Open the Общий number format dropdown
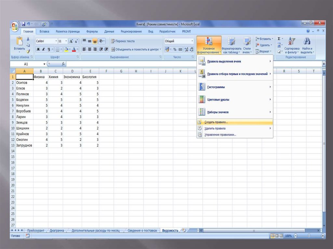Image resolution: width=333 pixels, height=249 pixels. (192, 41)
